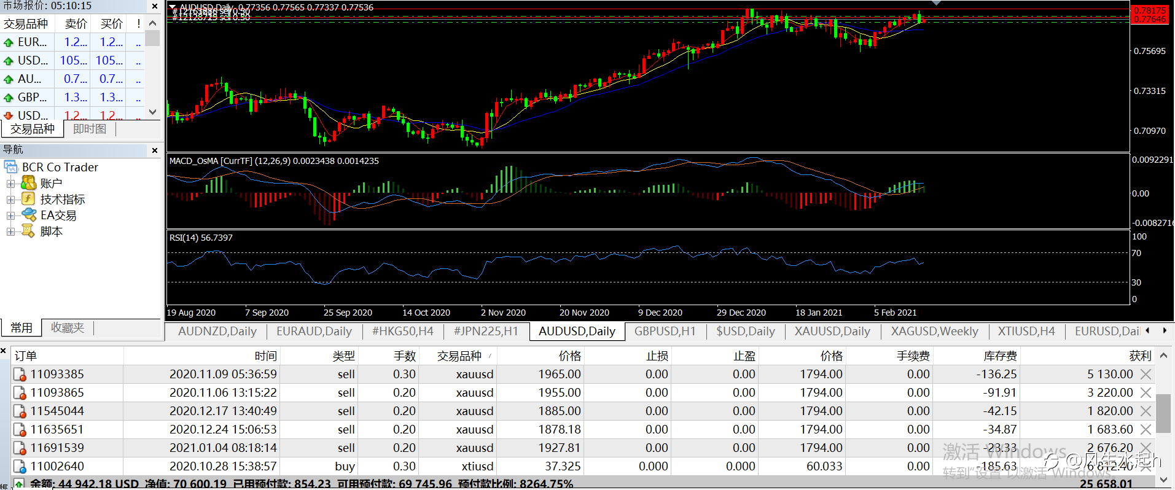The image size is (1175, 490).
Task: Switch to XAUUSD,Daily chart tab
Action: (832, 331)
